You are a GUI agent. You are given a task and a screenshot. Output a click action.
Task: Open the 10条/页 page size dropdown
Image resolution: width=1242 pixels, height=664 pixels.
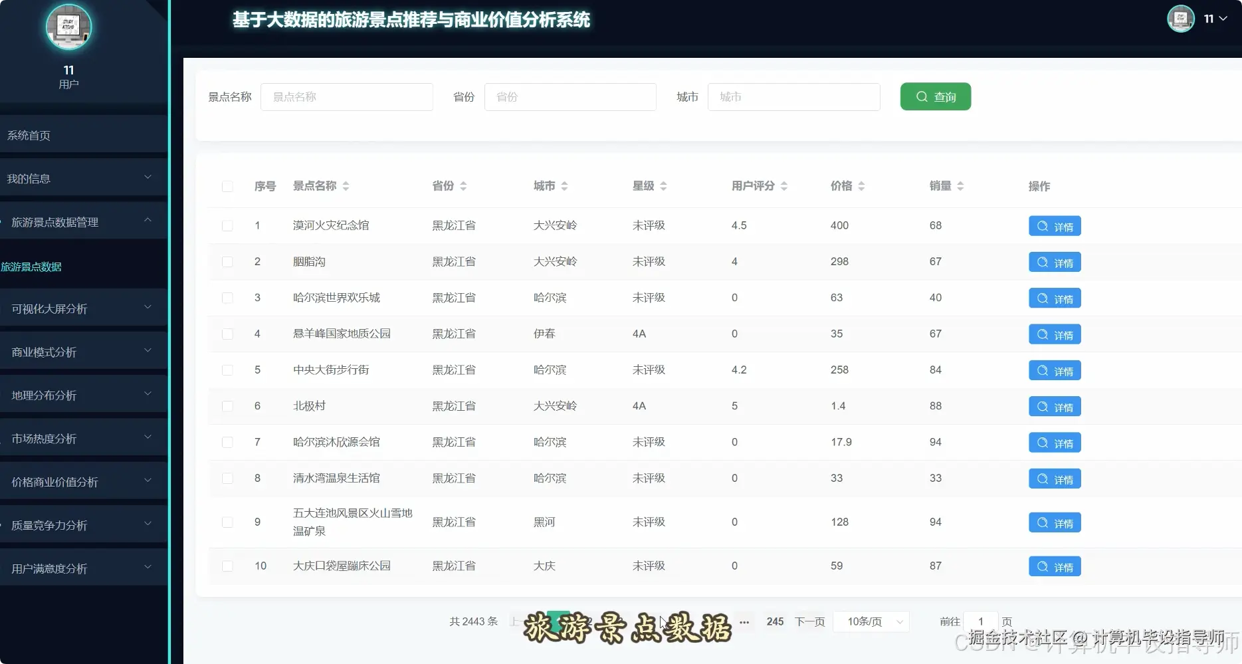871,621
